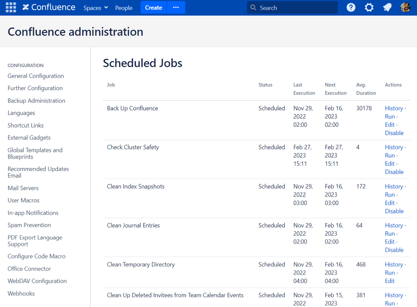The width and height of the screenshot is (417, 307).
Task: Select the Back Up Confluence job name
Action: point(132,108)
